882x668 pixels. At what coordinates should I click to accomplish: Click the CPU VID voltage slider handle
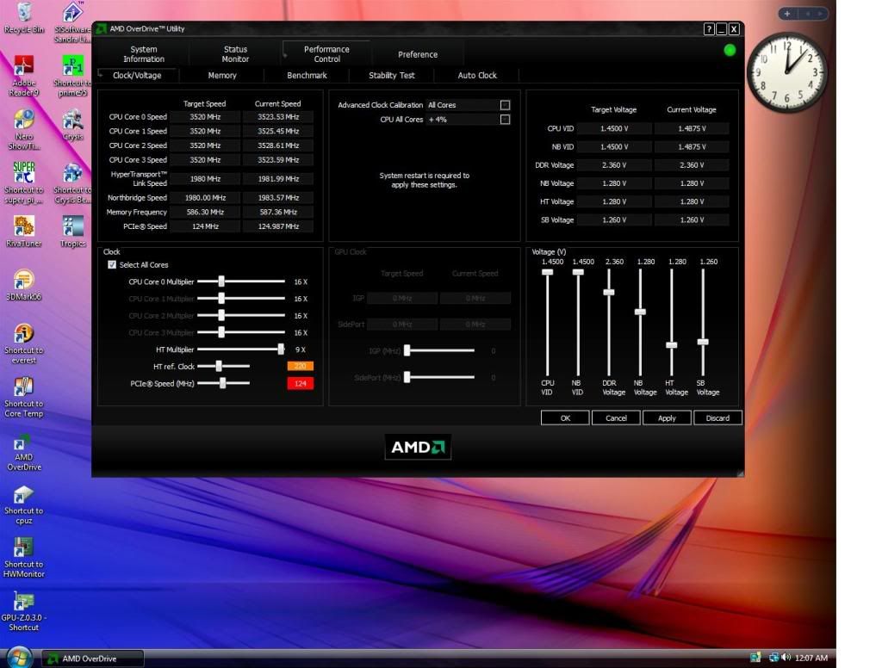pyautogui.click(x=547, y=272)
